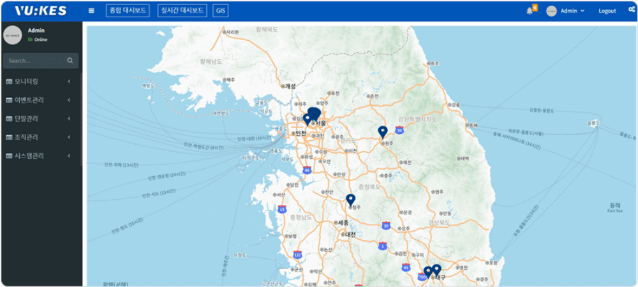Open the notification bell icon
This screenshot has height=287, width=638.
(530, 11)
